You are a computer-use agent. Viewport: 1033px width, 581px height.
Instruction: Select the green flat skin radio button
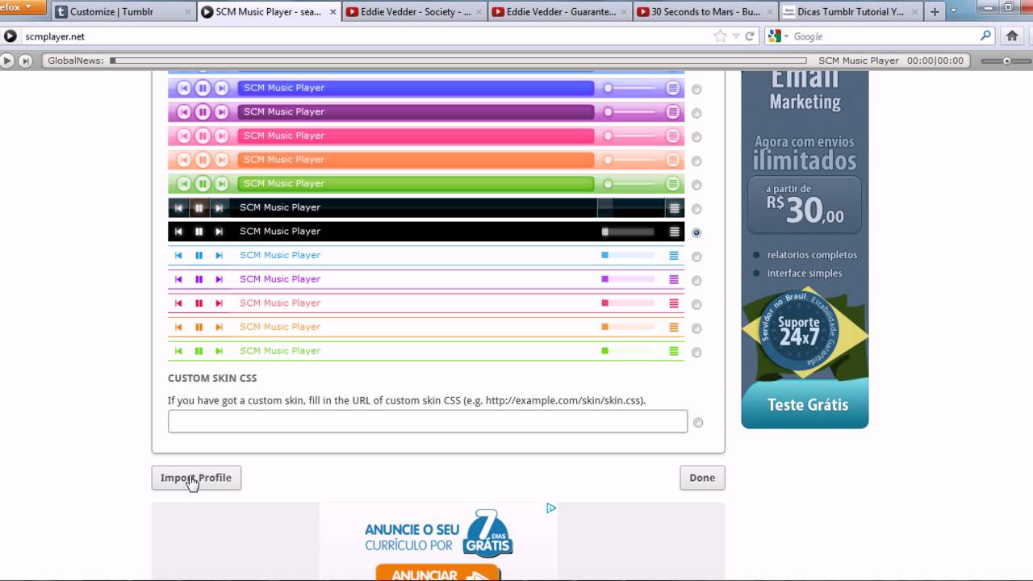696,352
